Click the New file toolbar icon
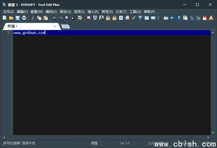Viewport: 217px width, 148px height. pos(5,18)
